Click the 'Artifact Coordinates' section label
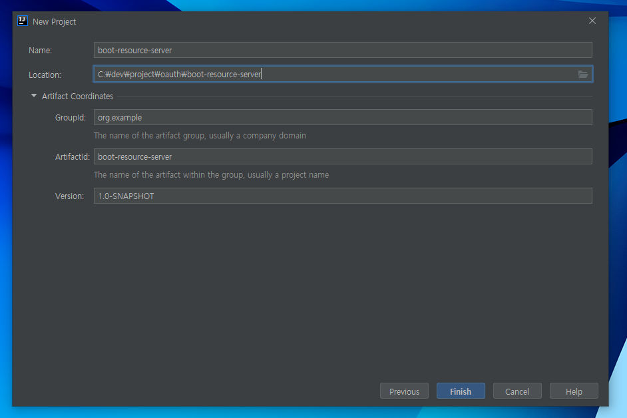627x418 pixels. [78, 97]
